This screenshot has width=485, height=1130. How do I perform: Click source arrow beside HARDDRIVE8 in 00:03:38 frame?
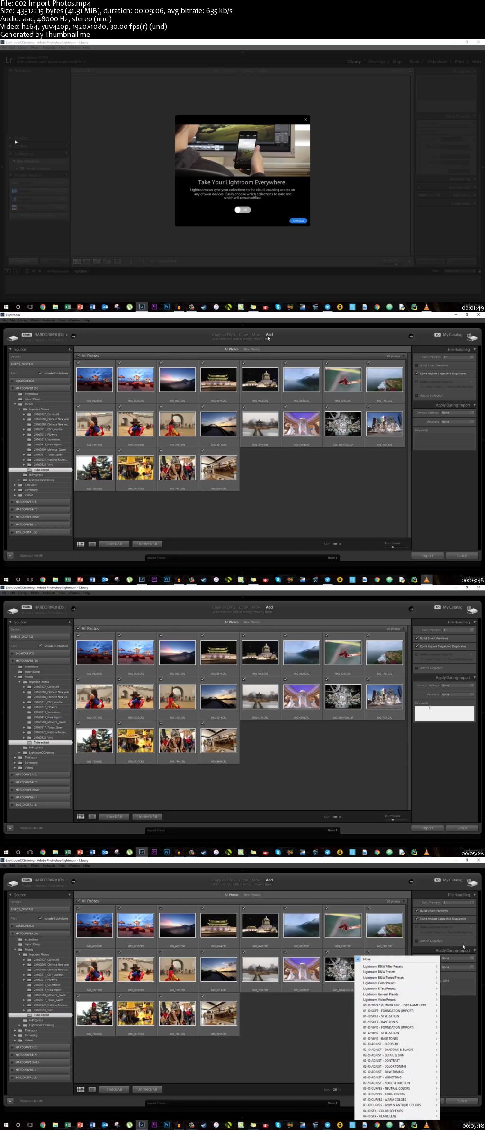coord(73,336)
